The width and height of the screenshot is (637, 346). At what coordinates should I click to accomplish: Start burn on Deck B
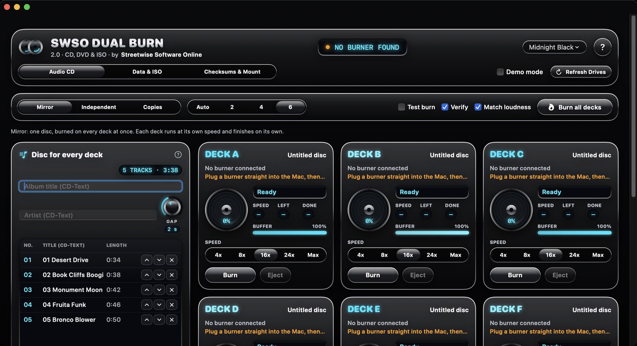[373, 275]
